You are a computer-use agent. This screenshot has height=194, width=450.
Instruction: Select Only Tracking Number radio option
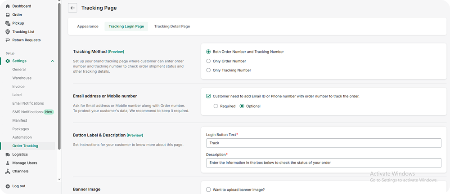[x=208, y=70]
